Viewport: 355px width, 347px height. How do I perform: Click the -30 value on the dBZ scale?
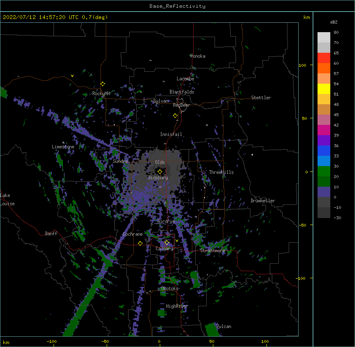point(337,218)
